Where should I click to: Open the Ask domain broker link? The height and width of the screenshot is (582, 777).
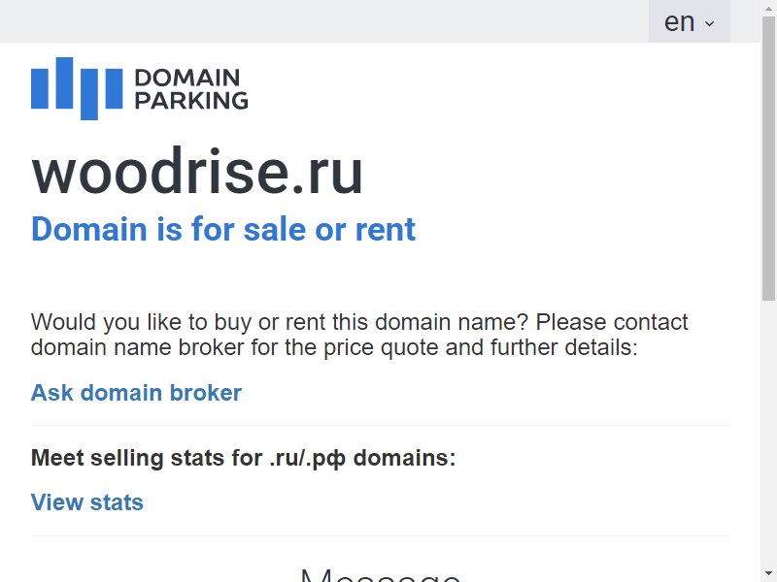click(136, 393)
